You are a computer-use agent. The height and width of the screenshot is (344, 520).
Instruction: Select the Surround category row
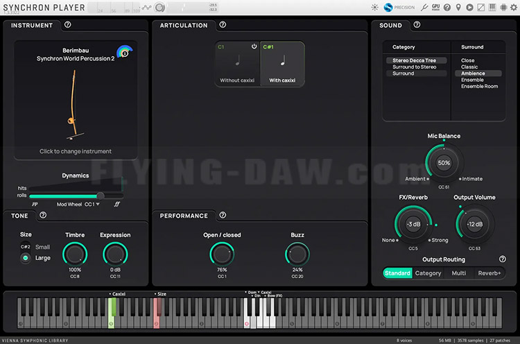pyautogui.click(x=416, y=74)
